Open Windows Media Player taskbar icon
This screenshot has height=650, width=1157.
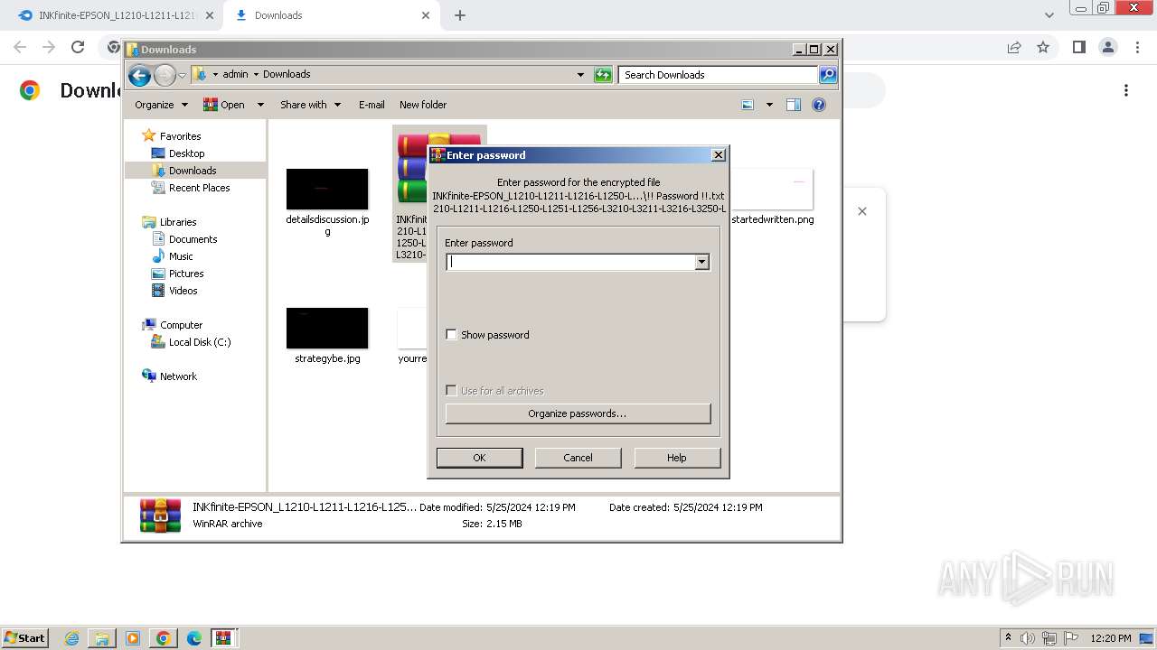(x=133, y=638)
